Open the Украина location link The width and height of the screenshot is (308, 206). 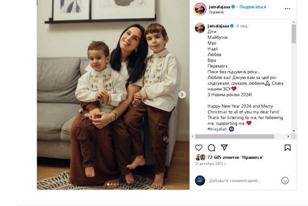coord(216,12)
